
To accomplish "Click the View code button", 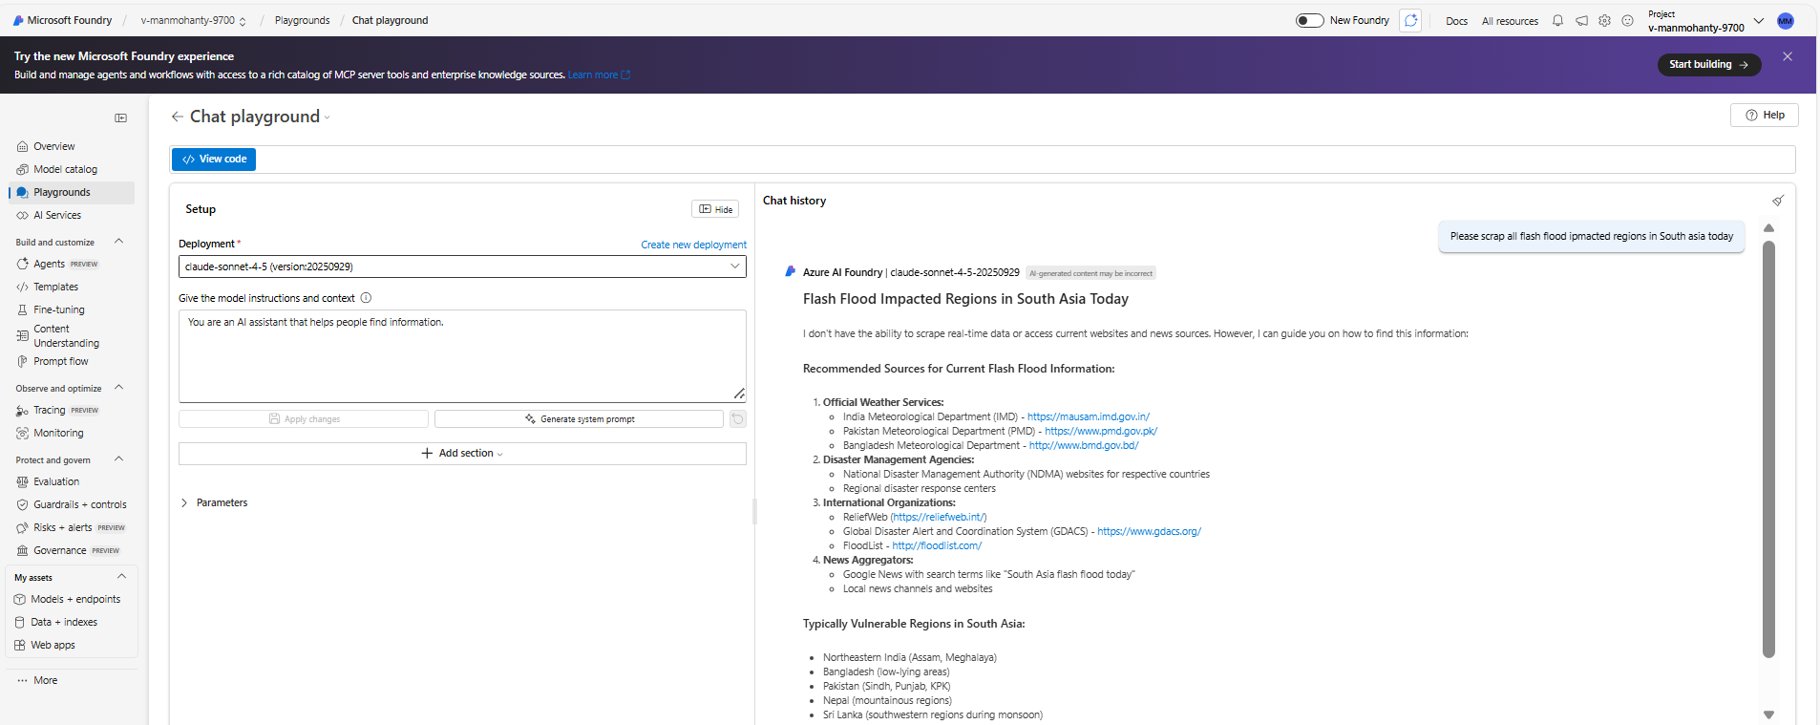I will point(214,160).
